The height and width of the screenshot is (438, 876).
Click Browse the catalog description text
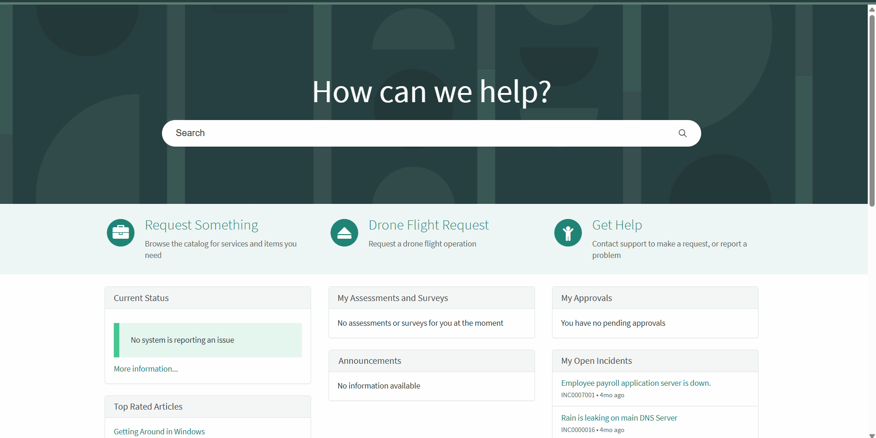pyautogui.click(x=220, y=244)
